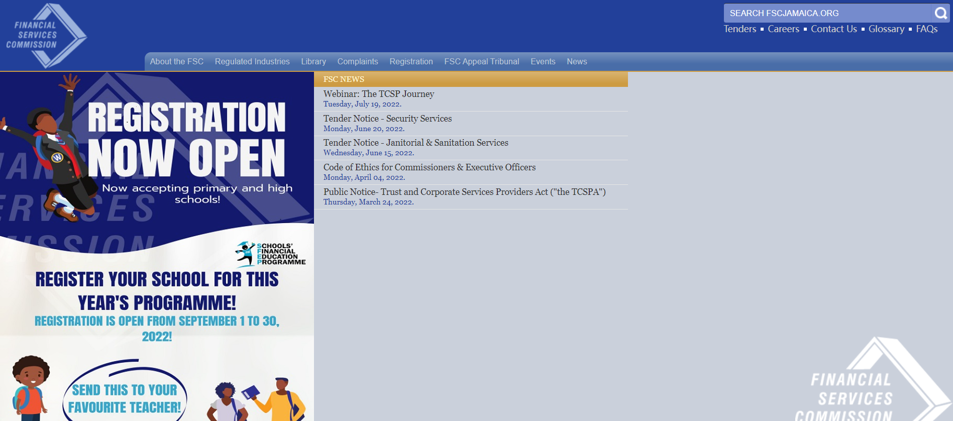This screenshot has height=421, width=953.
Task: Open the FAQs link
Action: pos(927,29)
